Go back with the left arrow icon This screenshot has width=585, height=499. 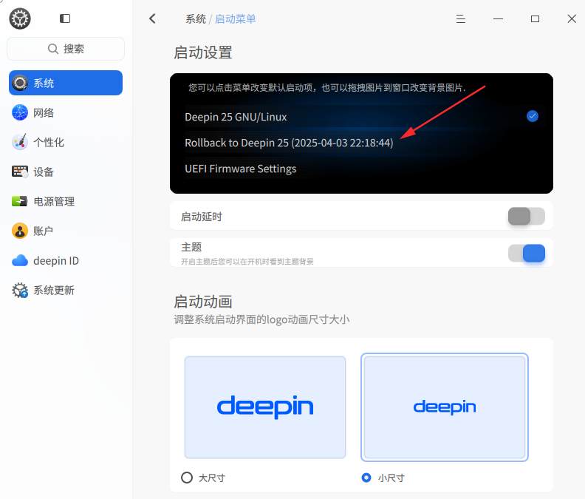152,18
